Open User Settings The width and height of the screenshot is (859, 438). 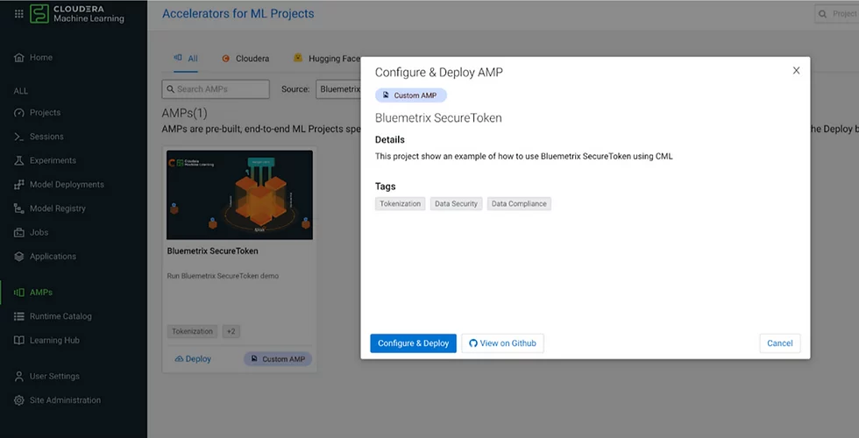(54, 377)
